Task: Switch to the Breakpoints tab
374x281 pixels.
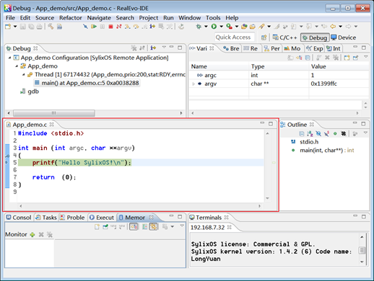Action: (231, 48)
